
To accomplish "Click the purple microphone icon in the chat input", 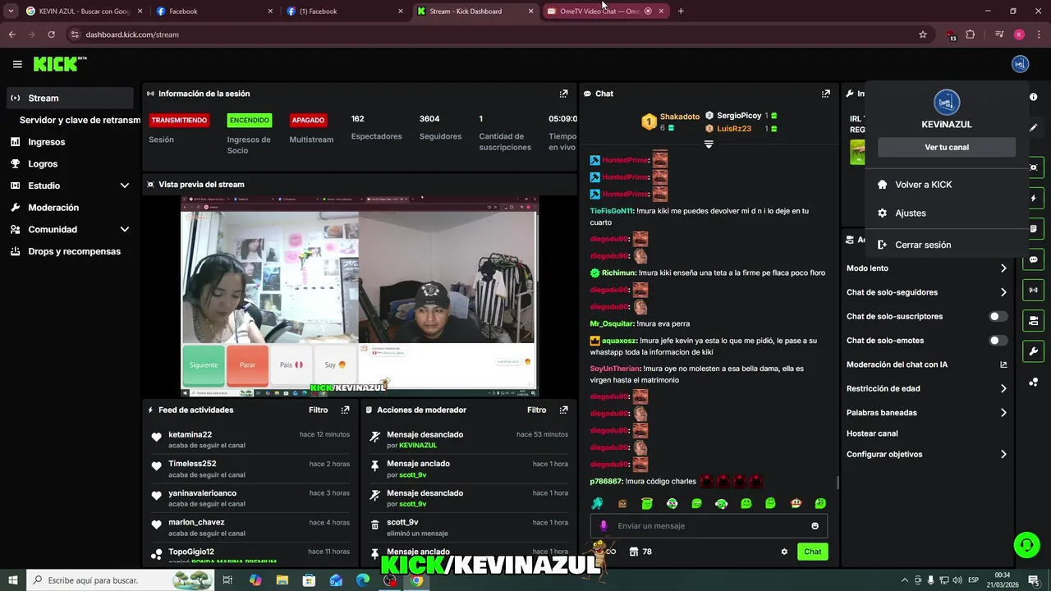I will coord(604,525).
